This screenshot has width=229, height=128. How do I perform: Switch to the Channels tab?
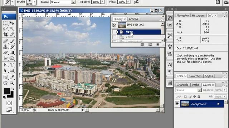(x=182, y=85)
